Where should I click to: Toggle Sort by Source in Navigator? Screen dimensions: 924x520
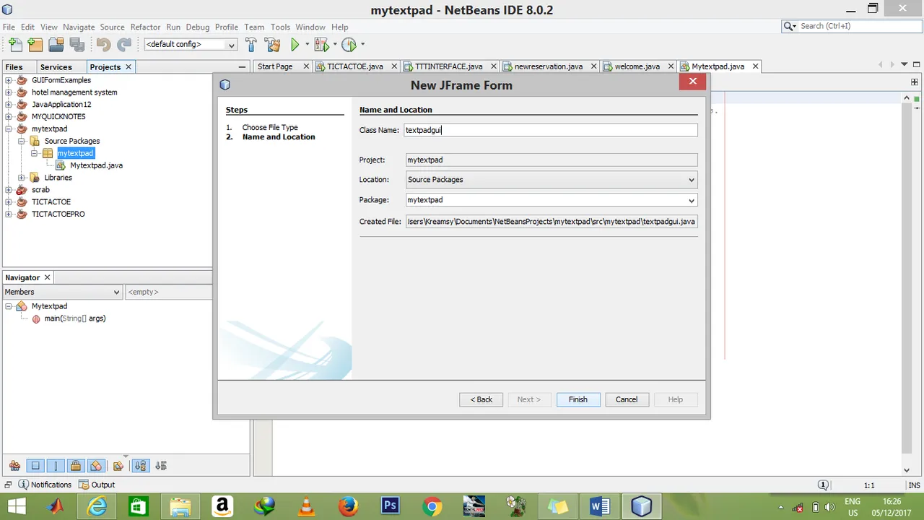coord(160,466)
